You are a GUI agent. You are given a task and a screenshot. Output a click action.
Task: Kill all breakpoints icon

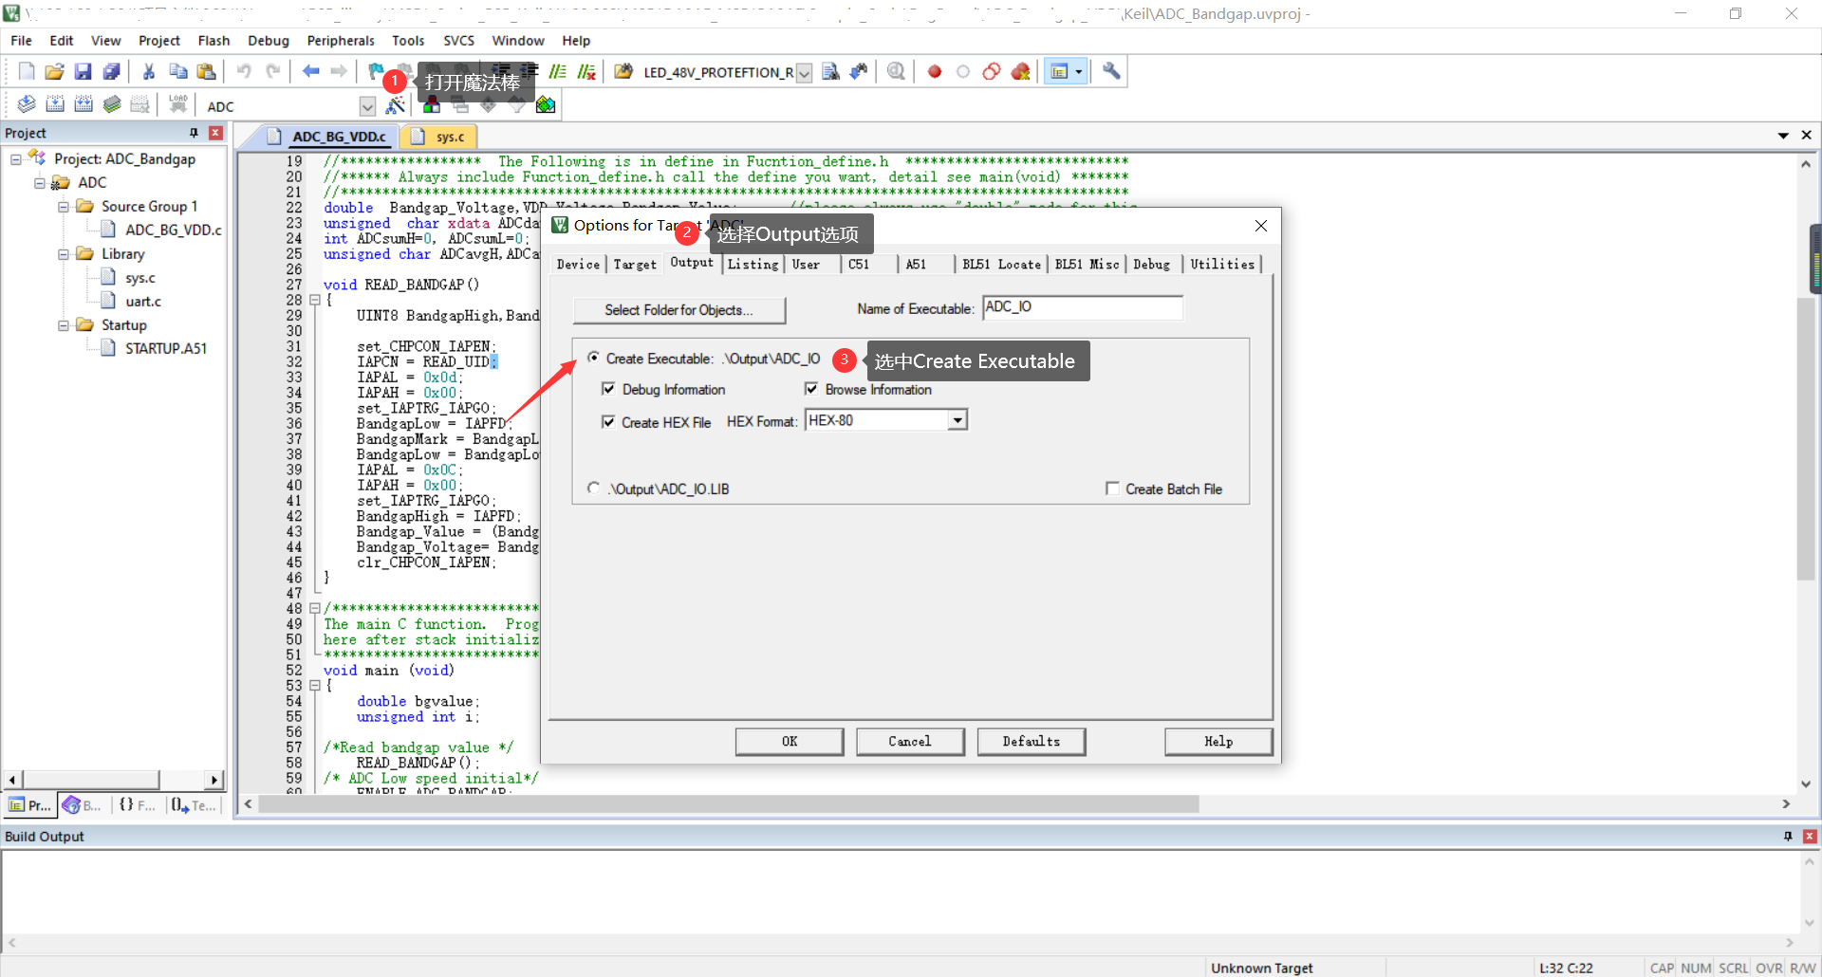[x=1021, y=72]
